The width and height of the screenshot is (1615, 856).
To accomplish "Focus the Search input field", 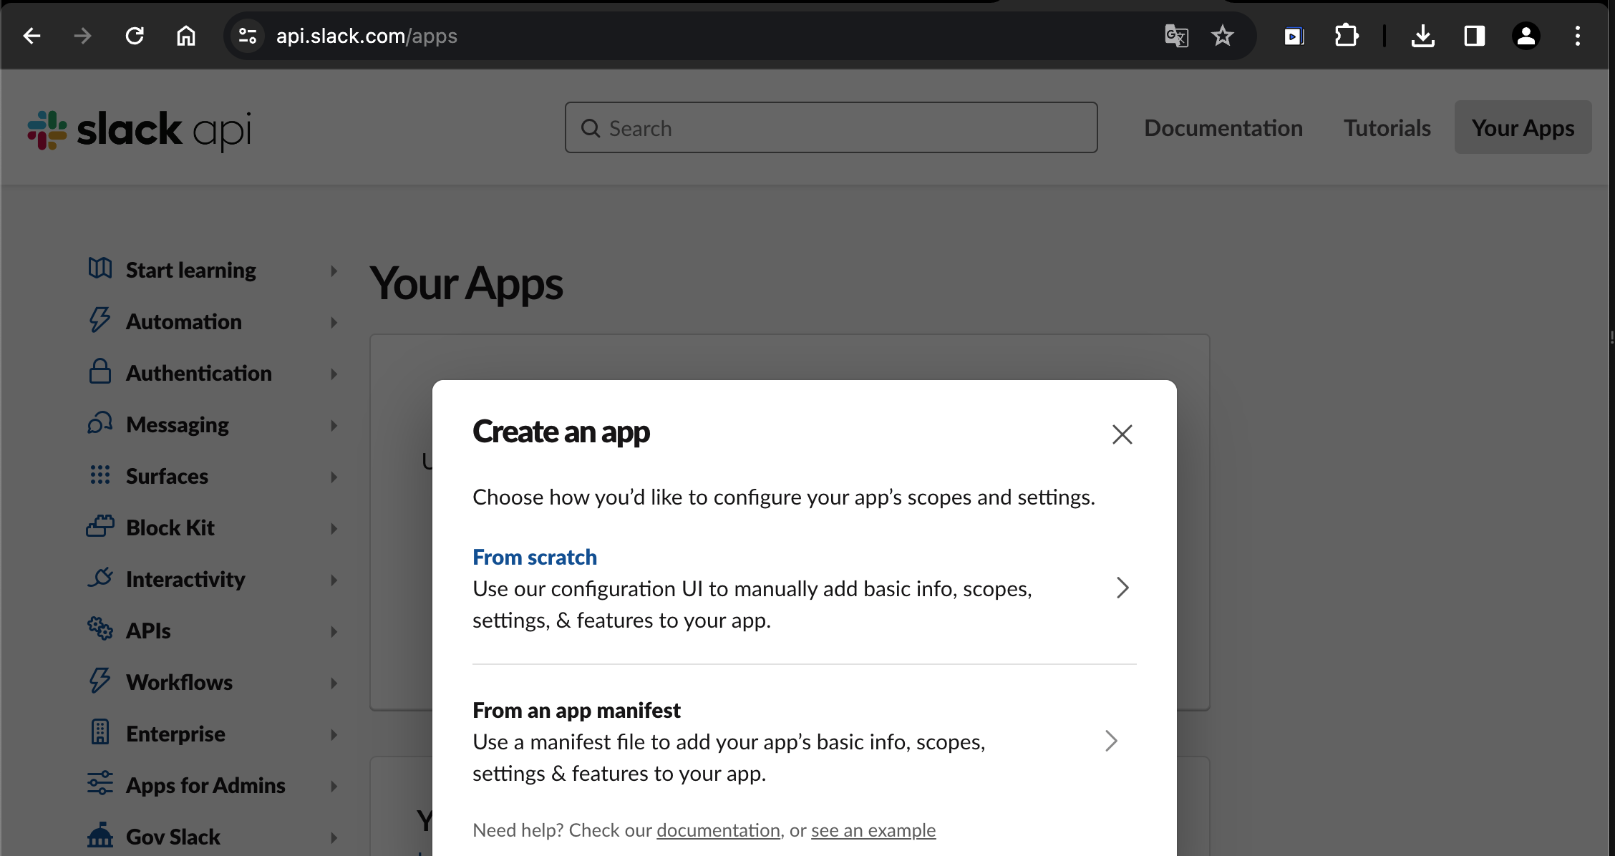I will pyautogui.click(x=831, y=127).
